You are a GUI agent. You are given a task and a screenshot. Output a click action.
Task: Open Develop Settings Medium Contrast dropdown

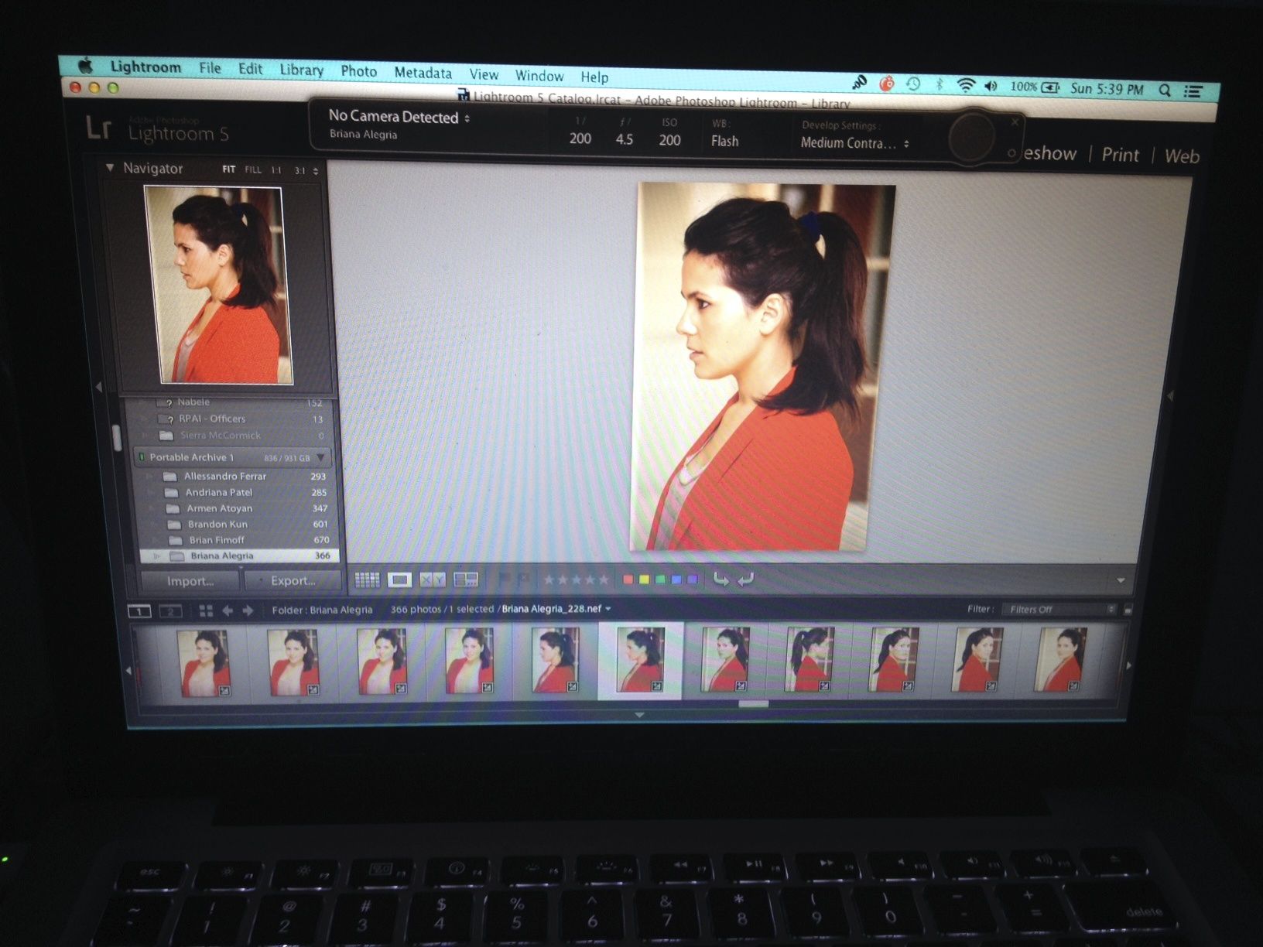[854, 143]
